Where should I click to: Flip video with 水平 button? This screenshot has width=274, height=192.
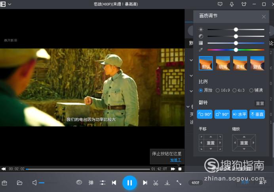(240, 114)
